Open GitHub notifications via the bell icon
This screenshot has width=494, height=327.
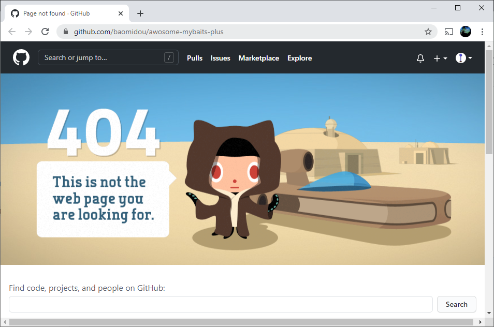point(420,58)
